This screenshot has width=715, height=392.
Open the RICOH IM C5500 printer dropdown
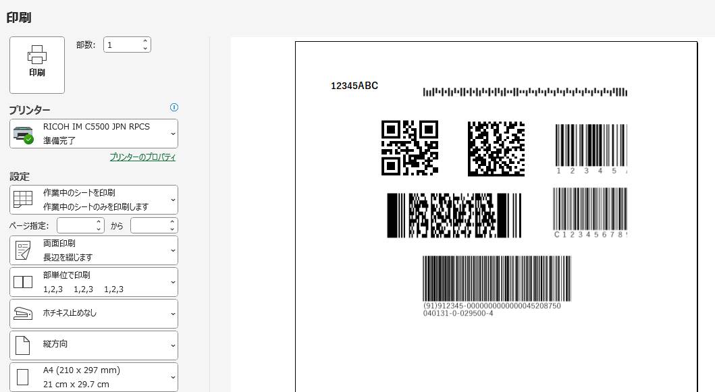click(94, 134)
